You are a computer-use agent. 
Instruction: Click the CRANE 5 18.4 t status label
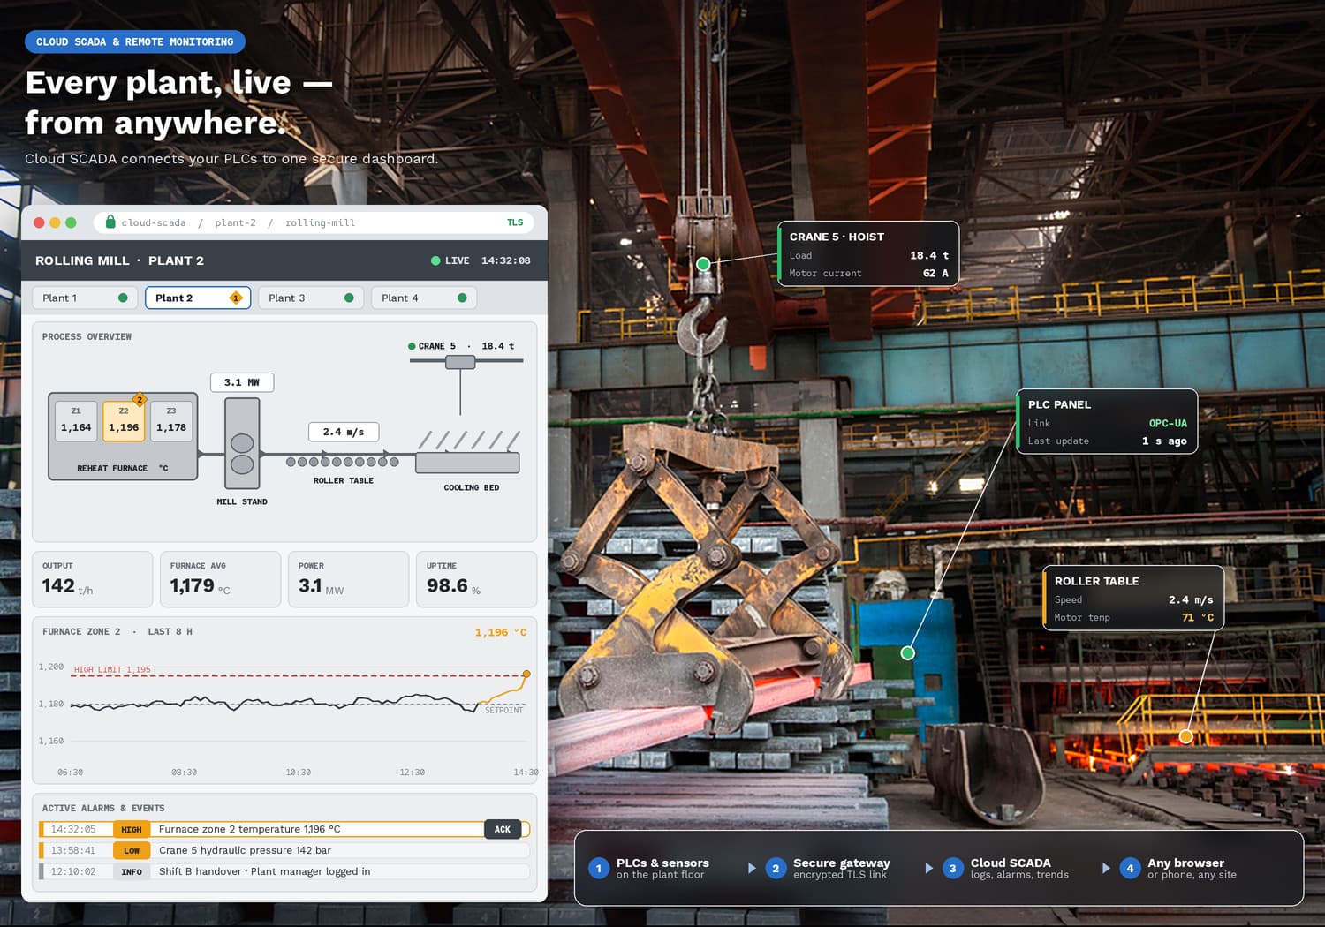pos(461,346)
